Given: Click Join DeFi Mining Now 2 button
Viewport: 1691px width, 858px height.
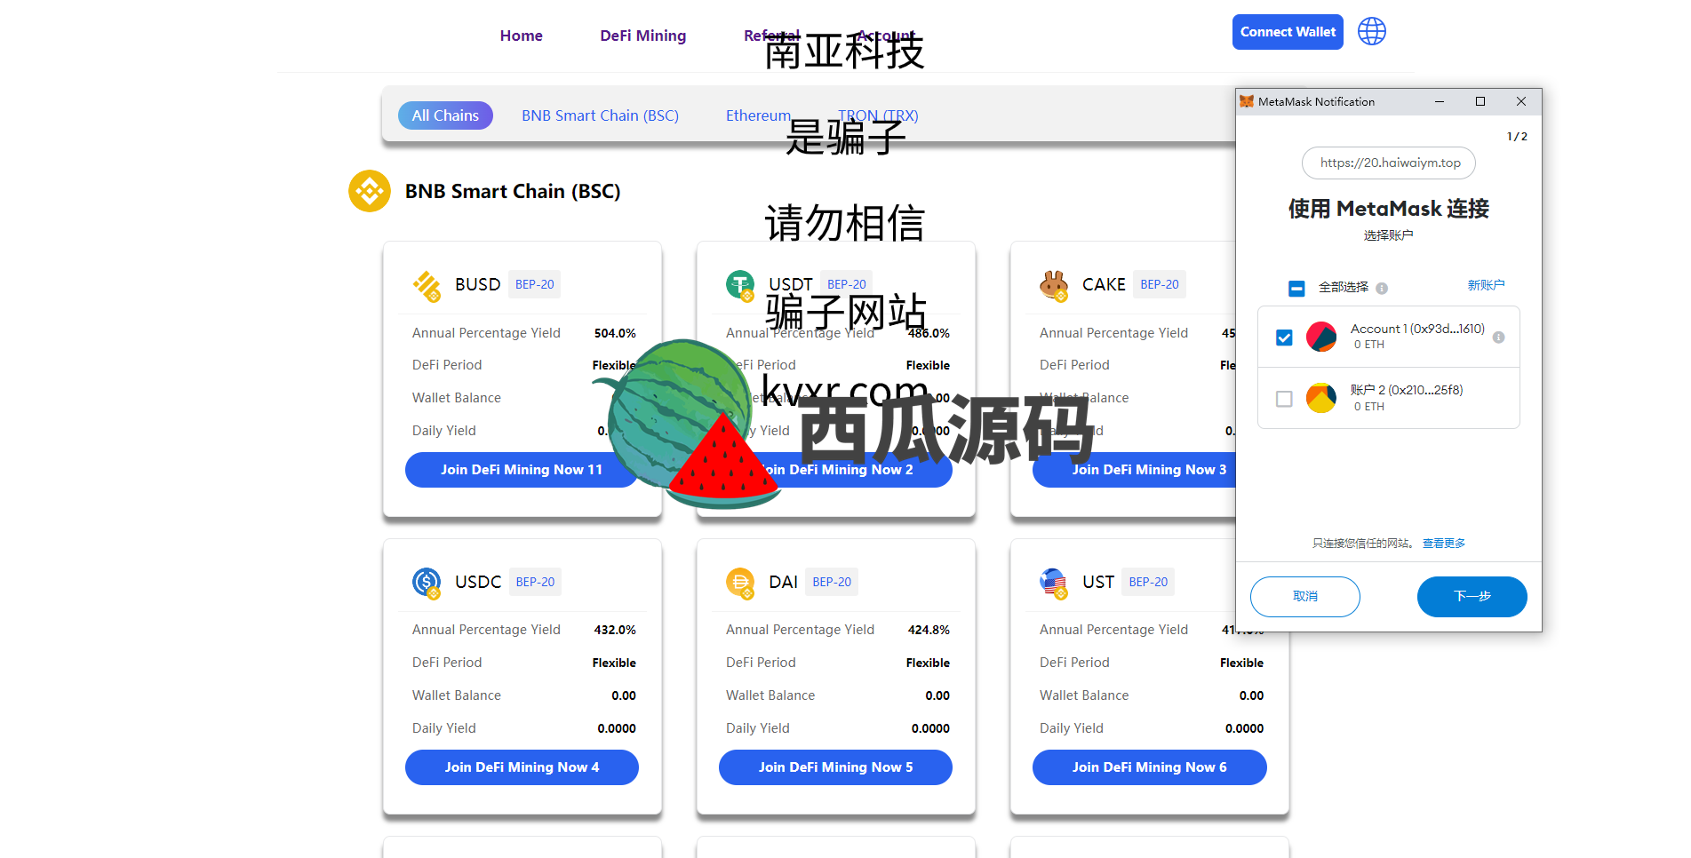Looking at the screenshot, I should [x=835, y=470].
